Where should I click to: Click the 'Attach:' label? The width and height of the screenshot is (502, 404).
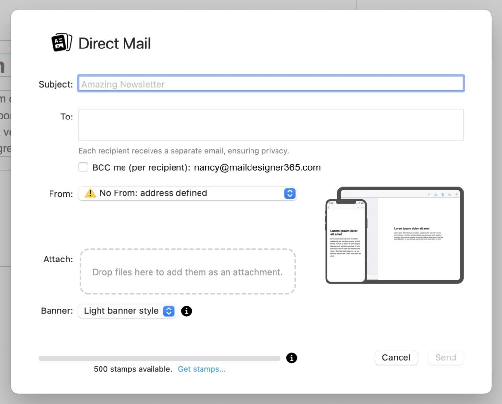click(58, 259)
